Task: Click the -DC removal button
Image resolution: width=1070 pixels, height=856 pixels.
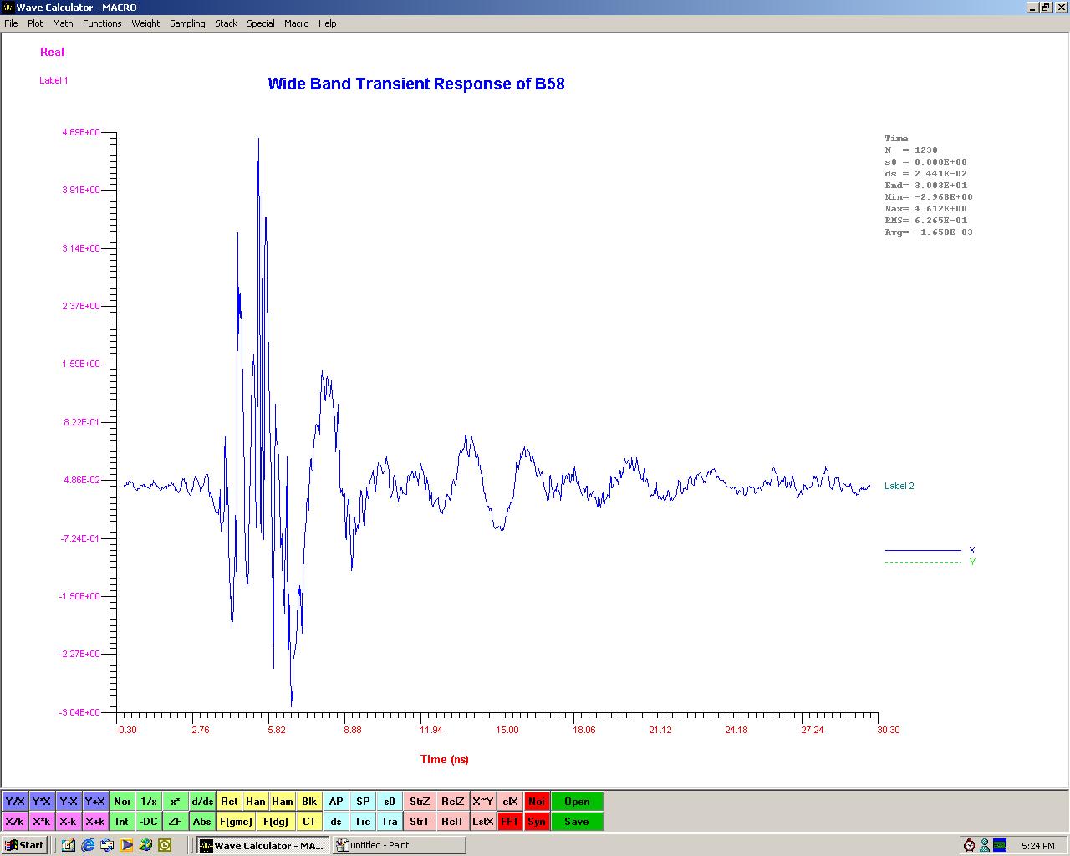Action: [149, 822]
